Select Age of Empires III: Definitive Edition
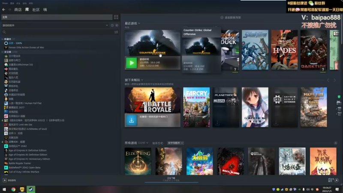 28,155
